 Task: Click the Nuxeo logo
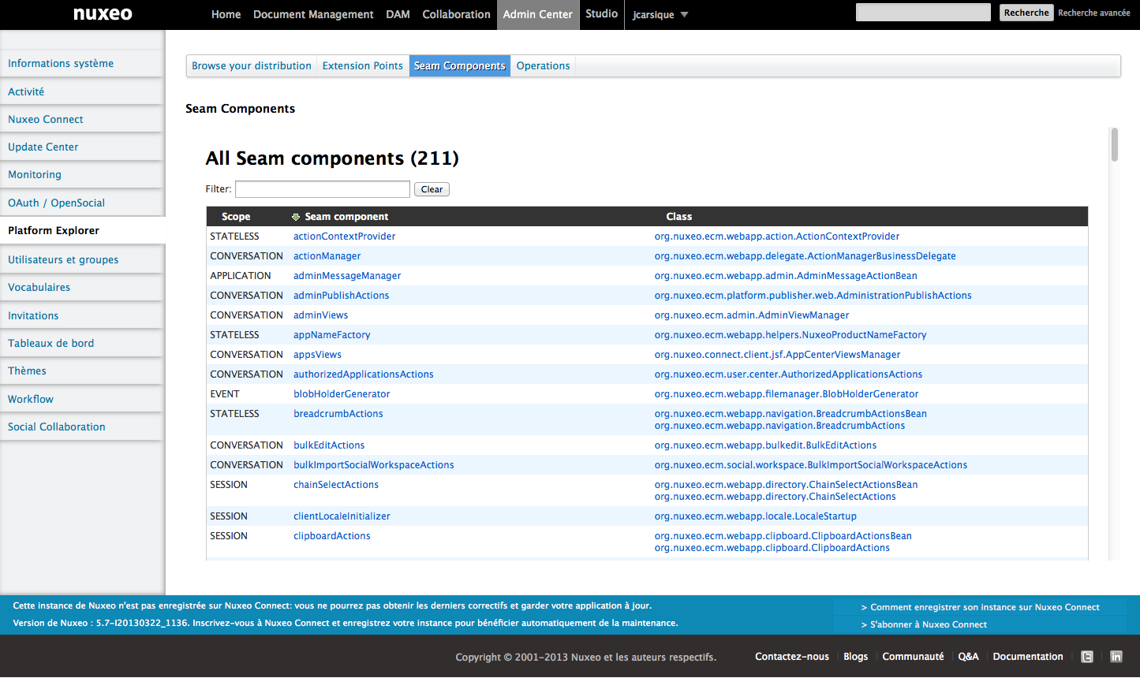[x=103, y=14]
